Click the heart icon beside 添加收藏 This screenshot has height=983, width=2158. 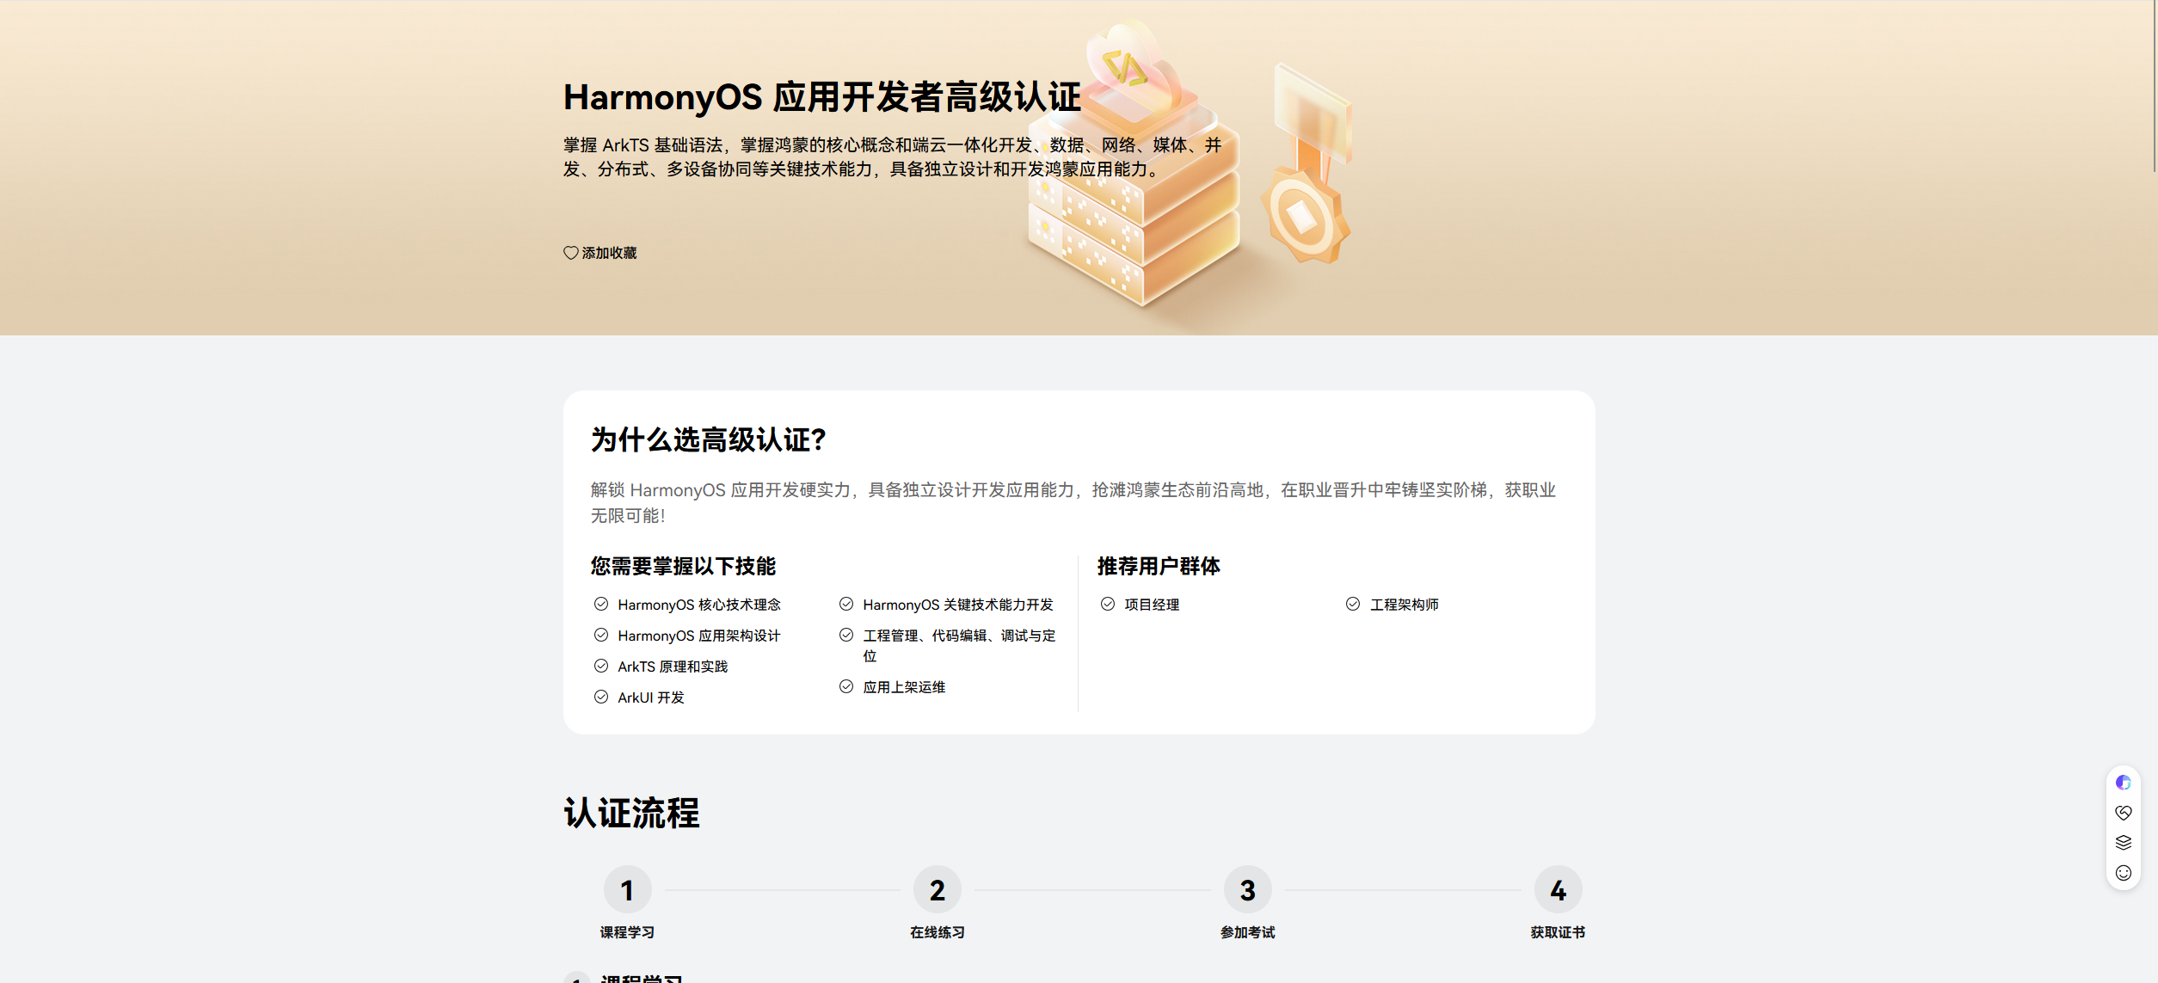[570, 253]
